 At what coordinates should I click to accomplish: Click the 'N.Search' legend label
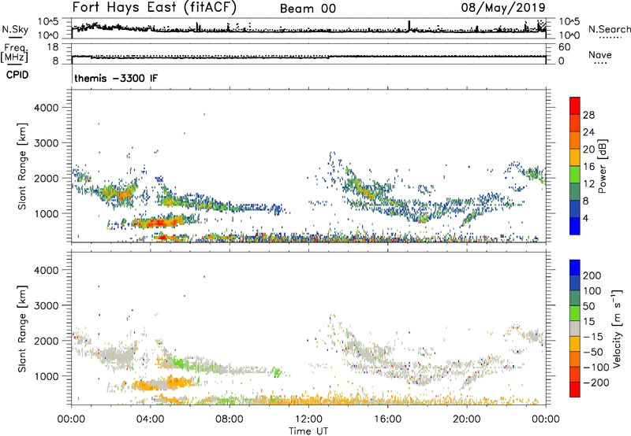[x=609, y=29]
